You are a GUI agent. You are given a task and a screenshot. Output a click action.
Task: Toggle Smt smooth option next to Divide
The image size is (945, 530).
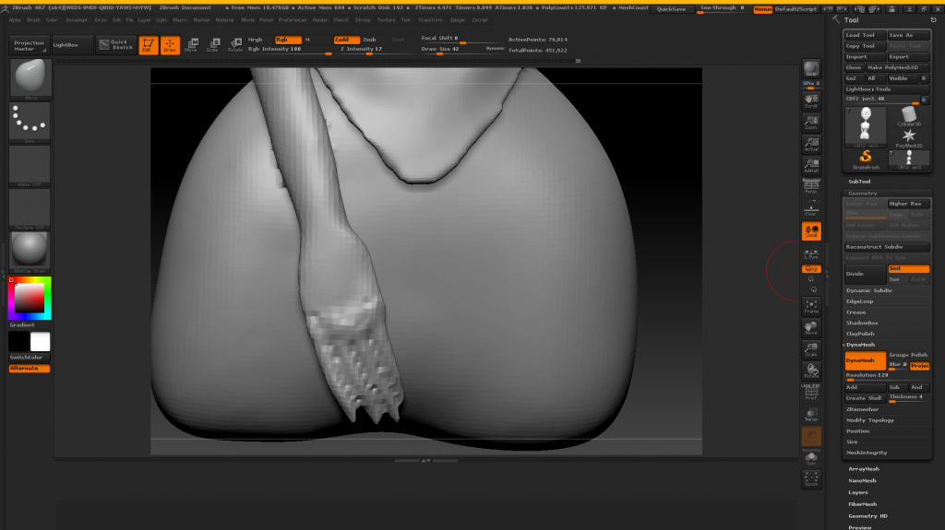[908, 268]
